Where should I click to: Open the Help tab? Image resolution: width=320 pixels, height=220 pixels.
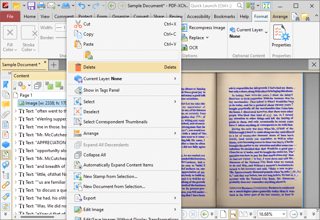tap(244, 17)
